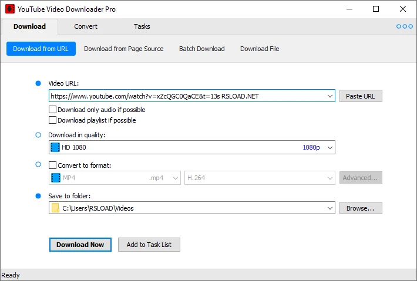Image resolution: width=417 pixels, height=281 pixels.
Task: Check Download playlist if possible
Action: (53, 120)
